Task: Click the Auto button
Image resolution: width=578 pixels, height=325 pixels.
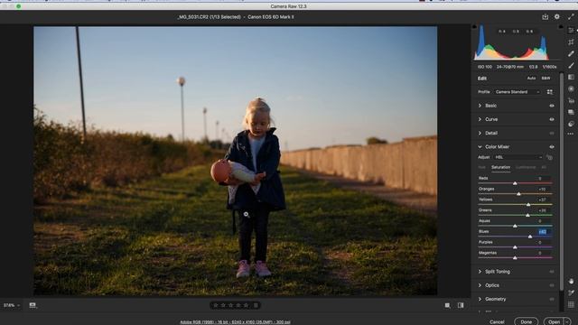Action: 531,79
